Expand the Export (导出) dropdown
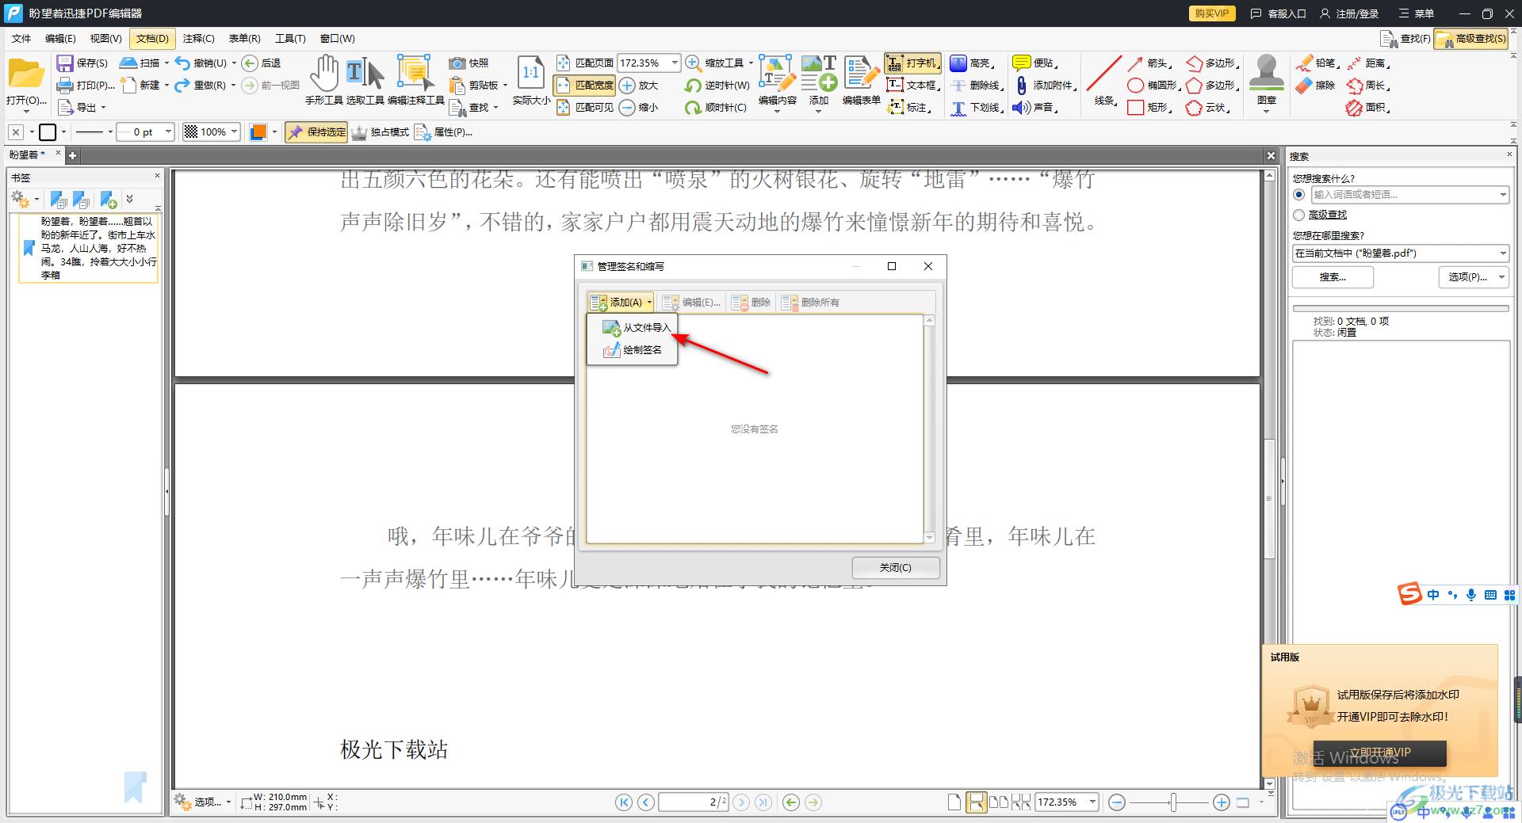1522x823 pixels. click(x=103, y=108)
